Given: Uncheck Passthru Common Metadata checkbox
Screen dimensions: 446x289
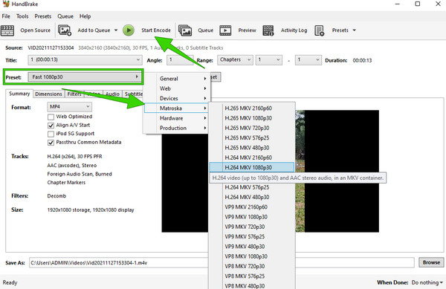Looking at the screenshot, I should coord(51,143).
